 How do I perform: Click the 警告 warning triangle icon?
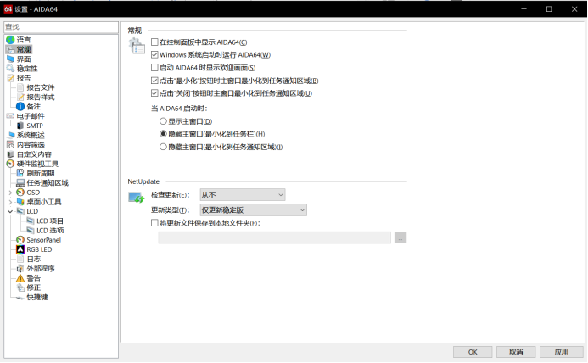coord(20,278)
